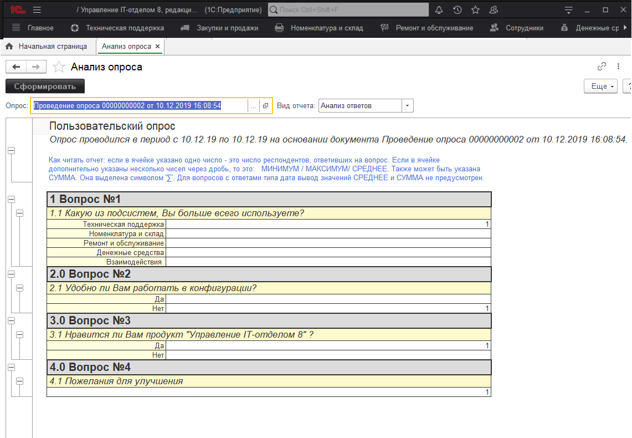Click the get link chain icon
Image resolution: width=632 pixels, height=438 pixels.
point(602,67)
